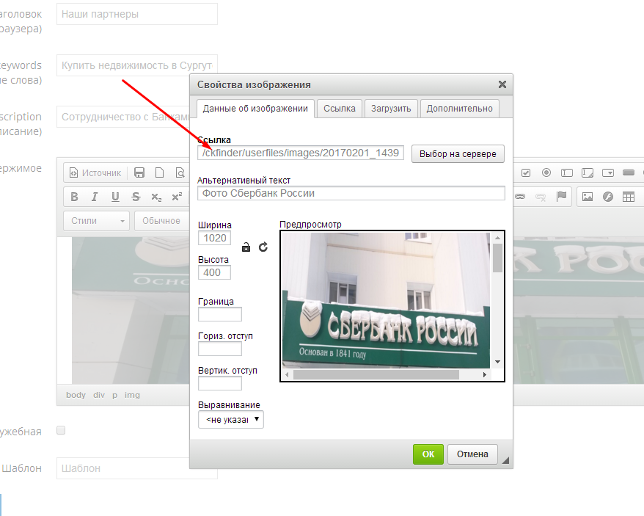The width and height of the screenshot is (644, 516).
Task: Toggle the lock ratio padlock icon
Action: tap(246, 247)
